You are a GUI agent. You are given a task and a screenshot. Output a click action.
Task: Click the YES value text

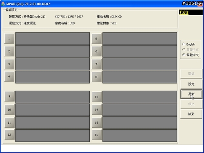(114, 23)
